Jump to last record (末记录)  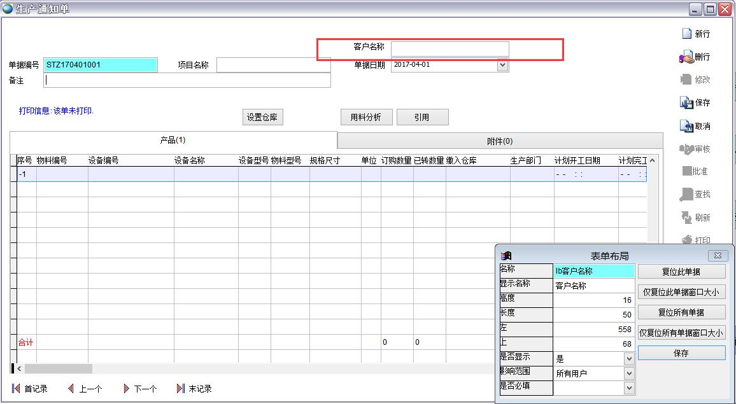181,389
